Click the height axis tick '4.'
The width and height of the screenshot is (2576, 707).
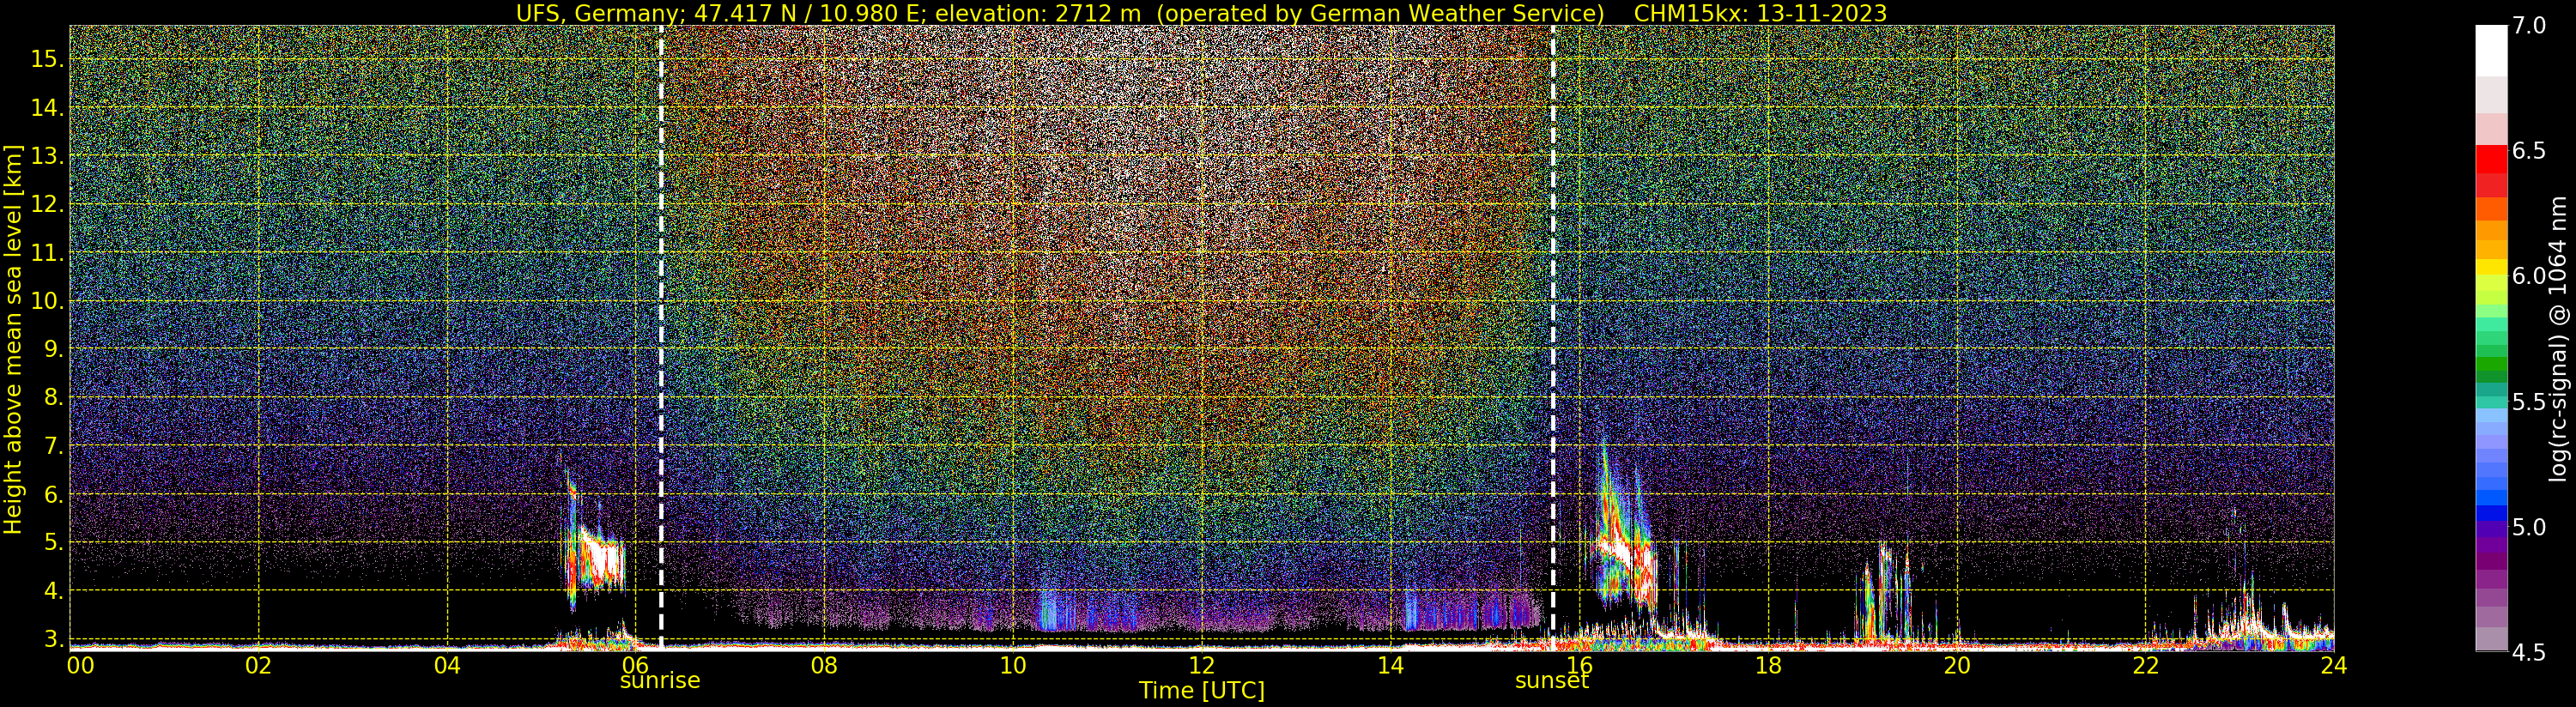click(53, 591)
